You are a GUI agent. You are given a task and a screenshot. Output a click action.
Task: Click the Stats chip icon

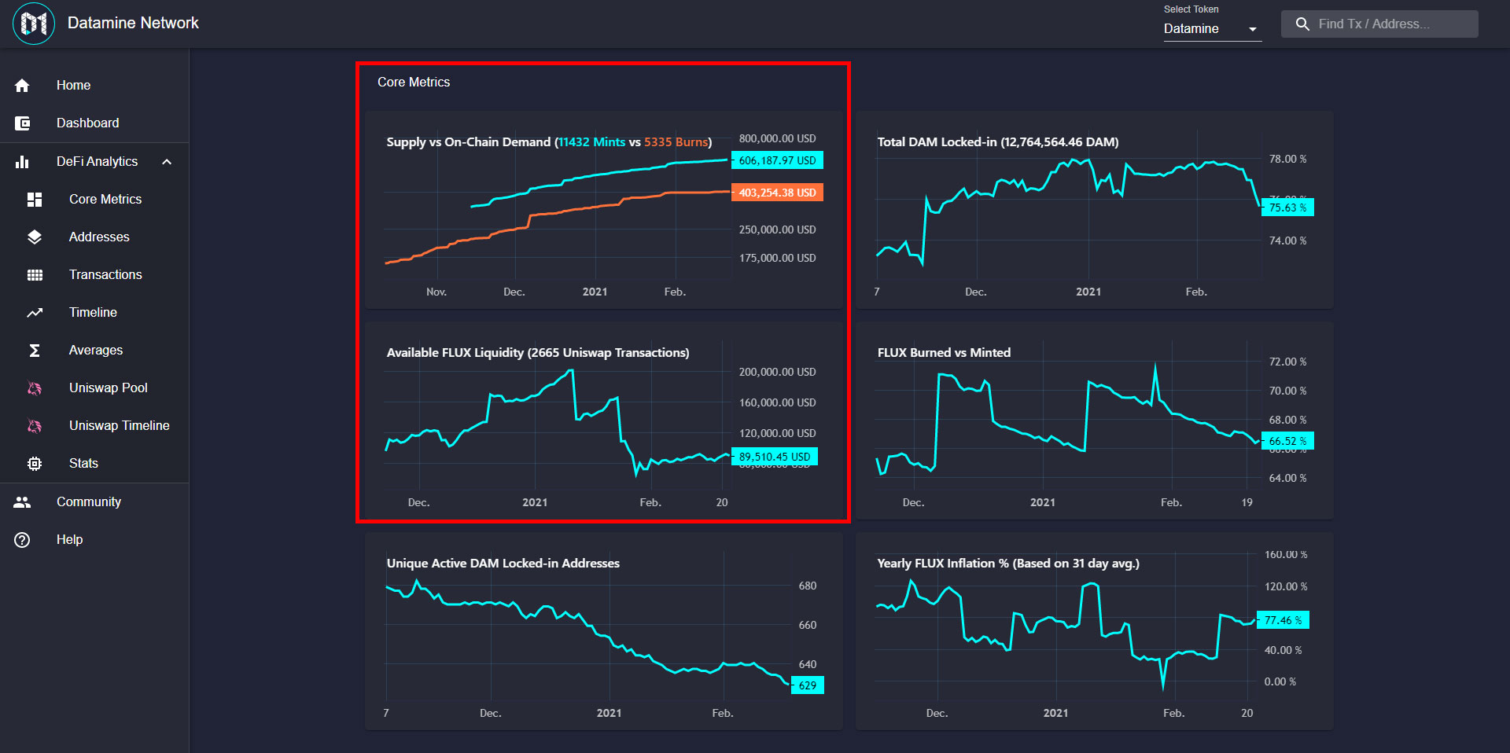(35, 463)
